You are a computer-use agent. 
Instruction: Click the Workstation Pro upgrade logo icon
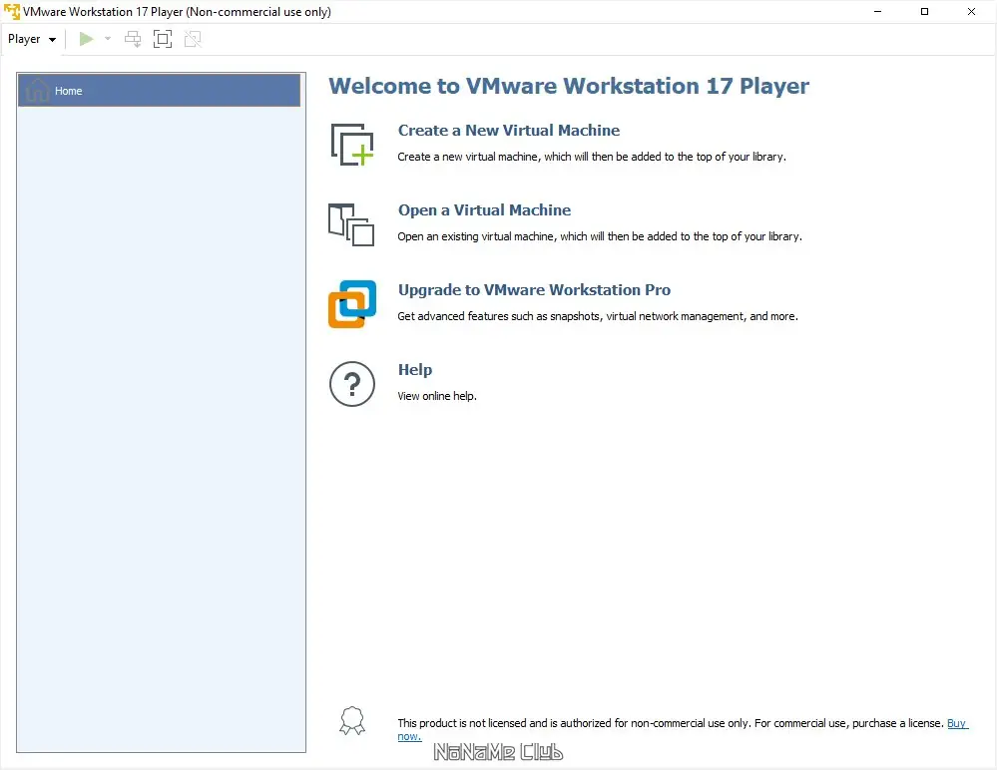pos(352,303)
